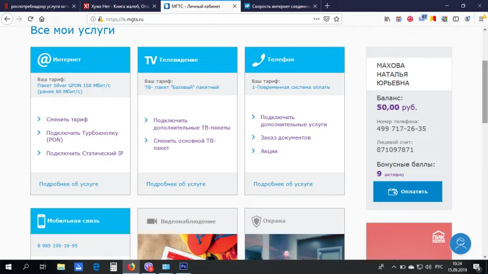Open volume control in the system tray
Screen dimensions: 488x274
(x=428, y=267)
